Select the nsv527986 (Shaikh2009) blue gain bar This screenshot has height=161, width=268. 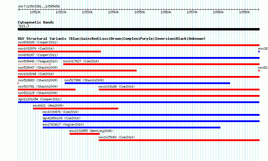(x=147, y=83)
